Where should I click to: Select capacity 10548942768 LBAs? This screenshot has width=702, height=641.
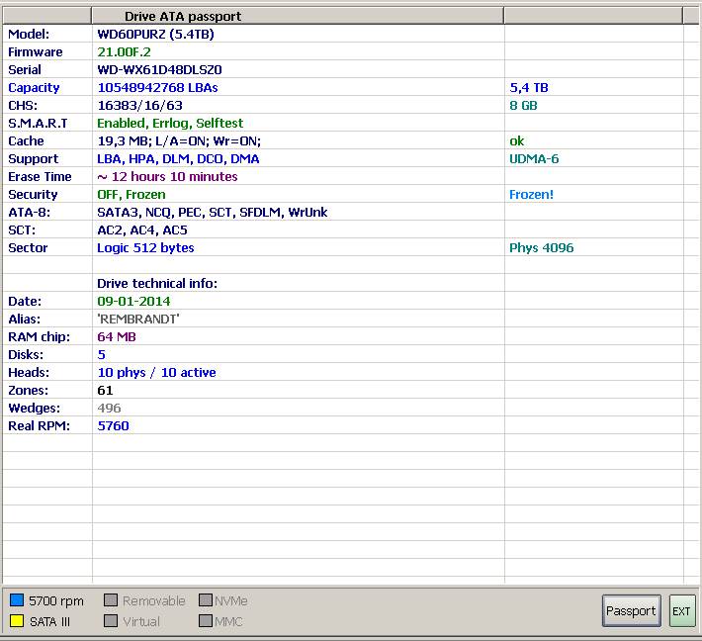(x=157, y=88)
